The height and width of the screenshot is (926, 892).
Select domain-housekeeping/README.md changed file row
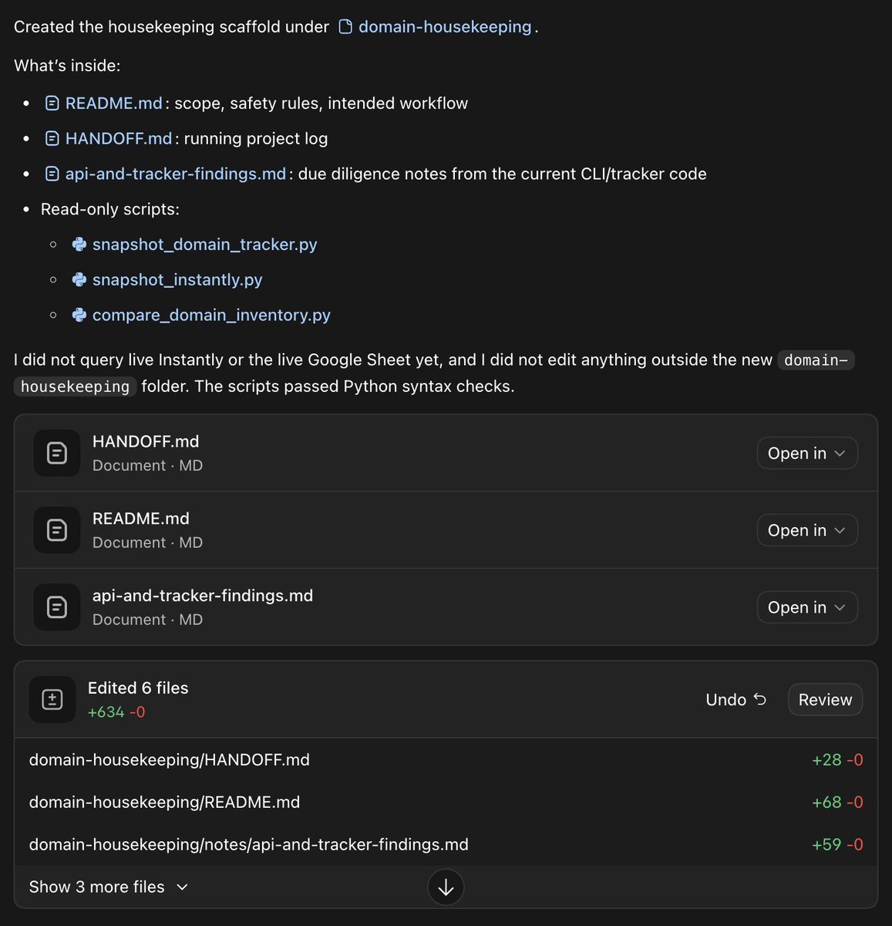446,803
